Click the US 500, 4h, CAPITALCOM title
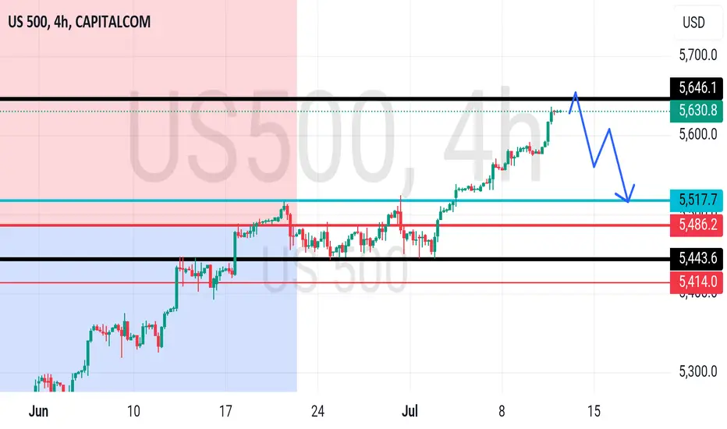The width and height of the screenshot is (727, 429). (x=80, y=22)
